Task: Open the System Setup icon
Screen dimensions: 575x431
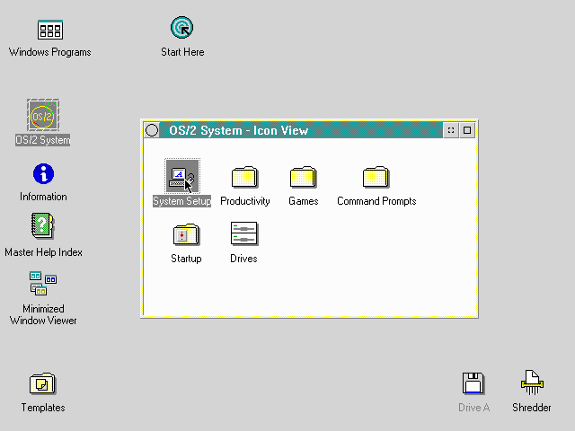Action: (181, 176)
